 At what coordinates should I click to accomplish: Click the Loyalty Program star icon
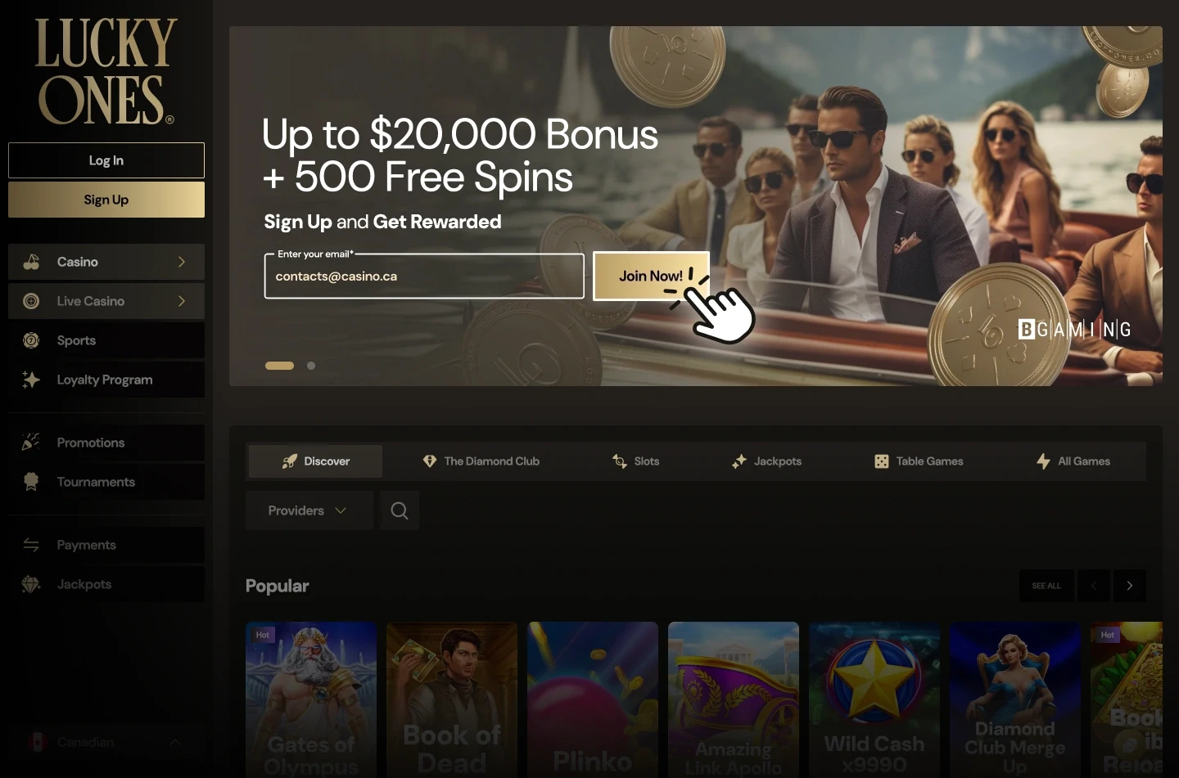point(31,380)
